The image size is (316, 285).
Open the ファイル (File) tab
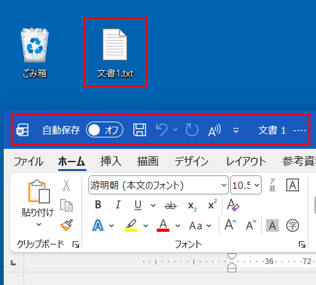click(x=28, y=161)
